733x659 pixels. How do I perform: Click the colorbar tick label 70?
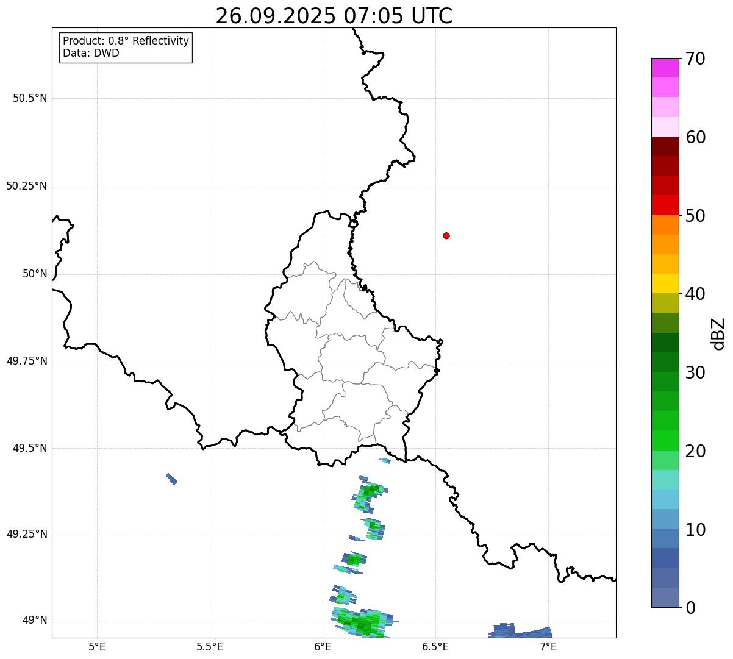(695, 59)
